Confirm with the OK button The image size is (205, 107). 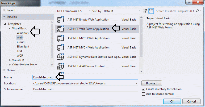coord(172,101)
